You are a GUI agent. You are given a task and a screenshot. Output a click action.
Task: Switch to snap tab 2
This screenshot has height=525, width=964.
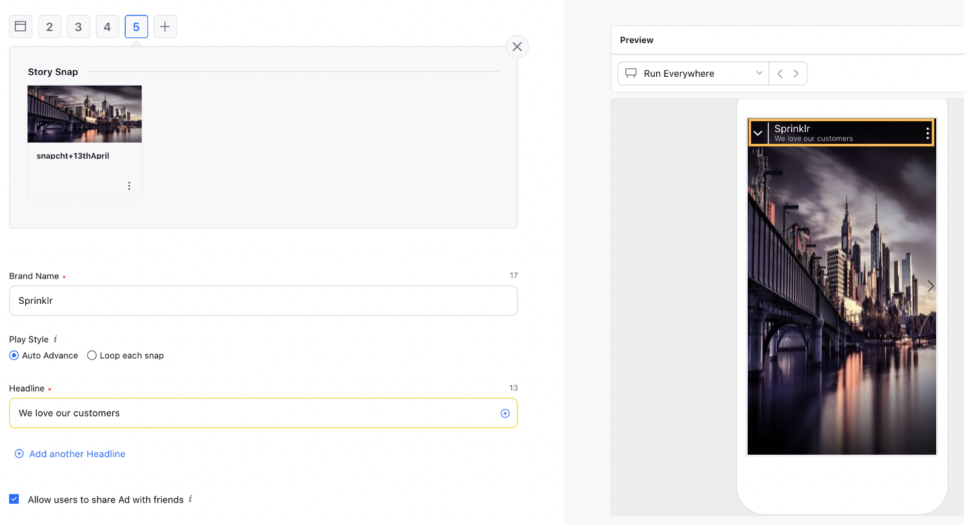coord(50,26)
